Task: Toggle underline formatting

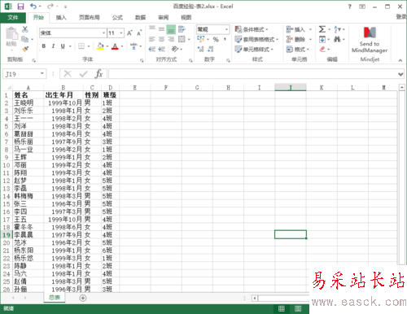Action: point(63,46)
